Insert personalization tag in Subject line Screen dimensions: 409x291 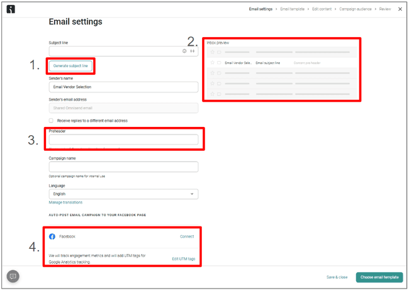coord(193,51)
